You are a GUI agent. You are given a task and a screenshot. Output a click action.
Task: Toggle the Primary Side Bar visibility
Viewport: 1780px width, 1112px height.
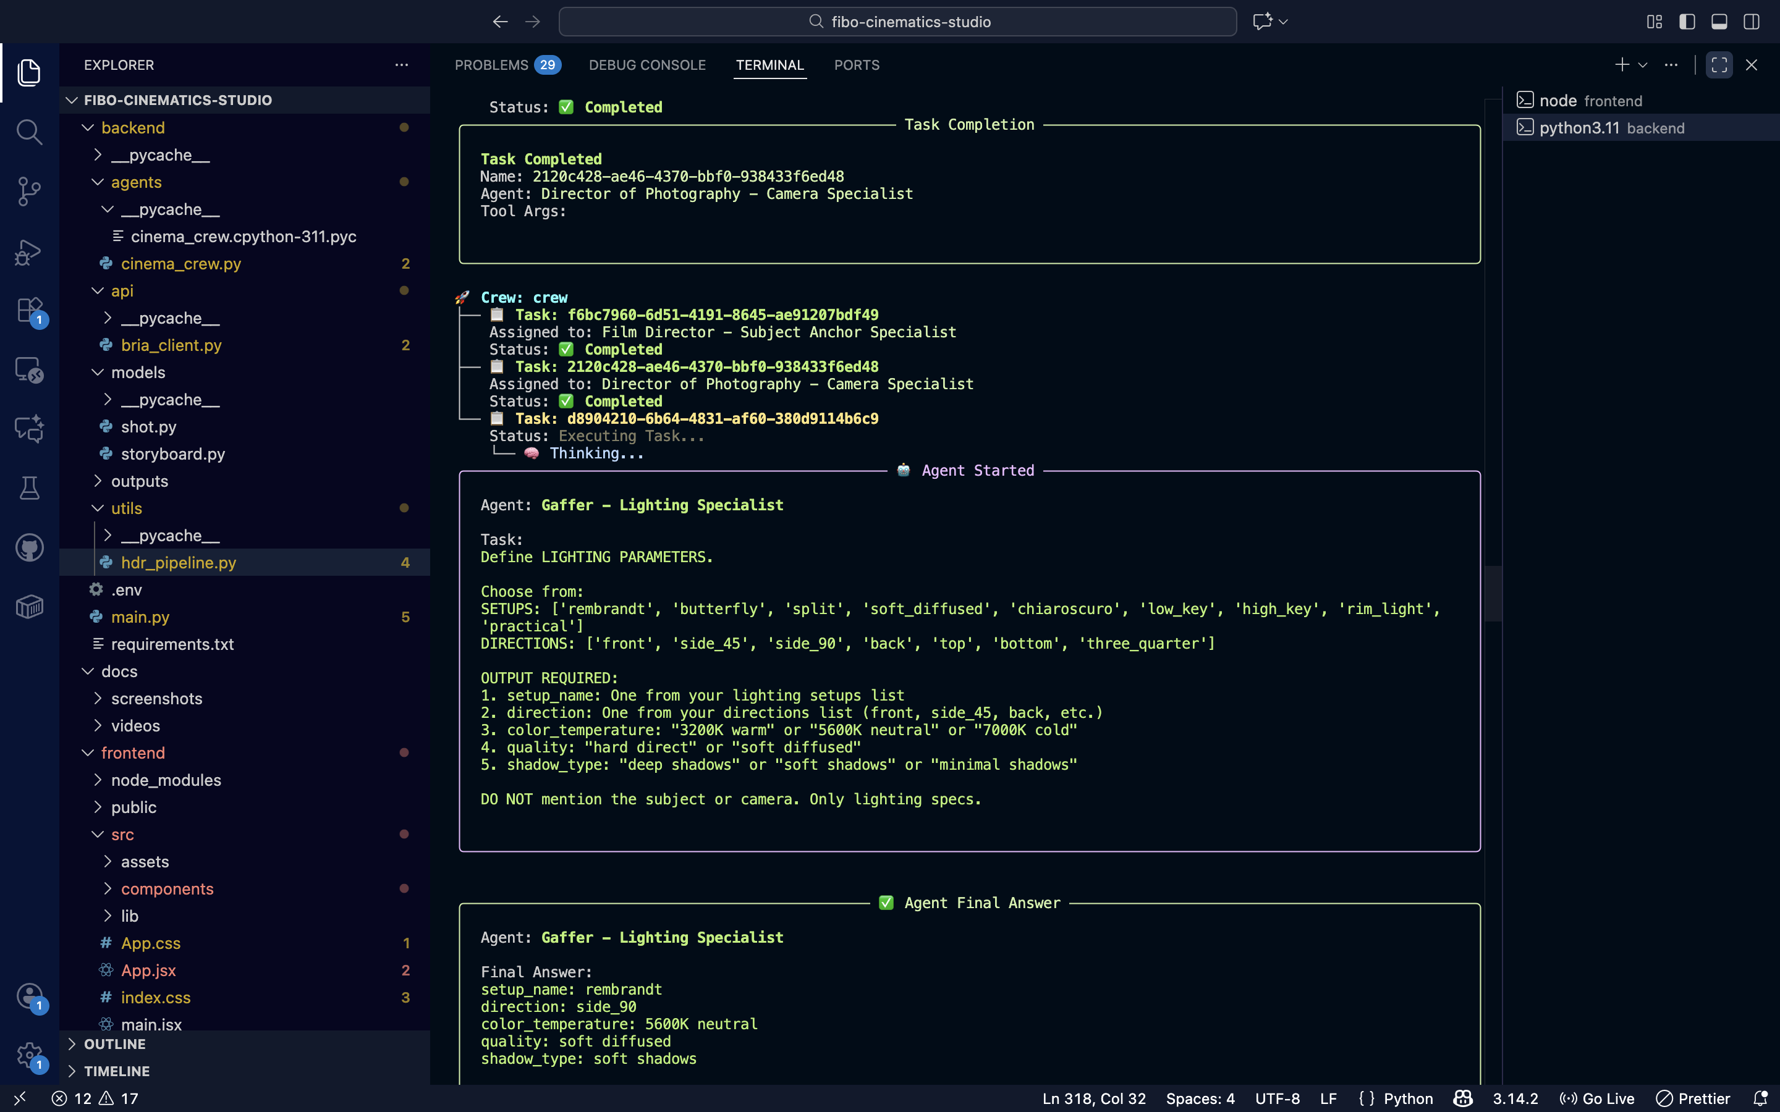point(1687,22)
